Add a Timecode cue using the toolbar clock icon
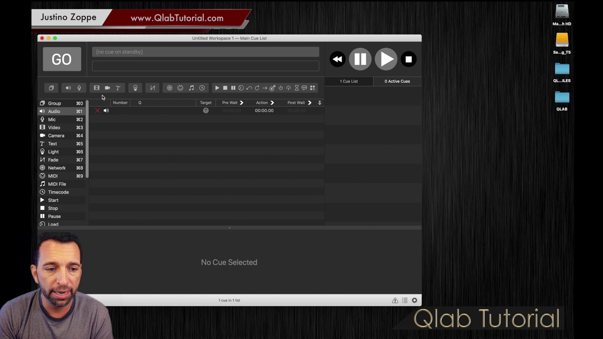The image size is (603, 339). [202, 88]
